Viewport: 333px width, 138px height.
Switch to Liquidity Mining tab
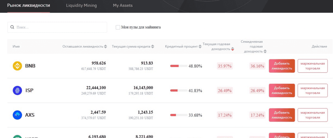(81, 6)
